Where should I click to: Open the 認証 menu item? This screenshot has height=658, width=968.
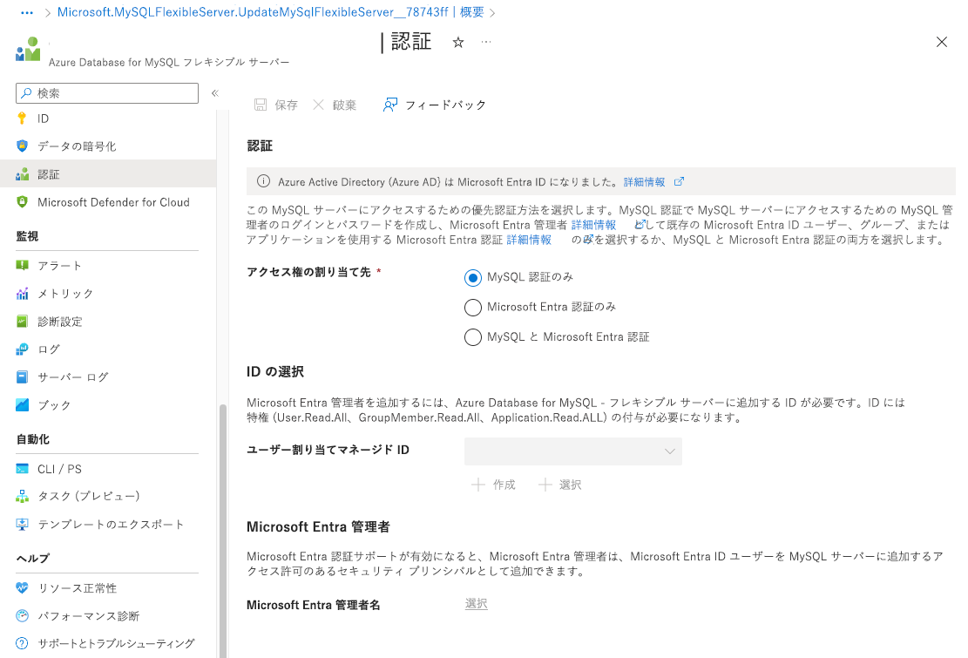click(x=108, y=174)
